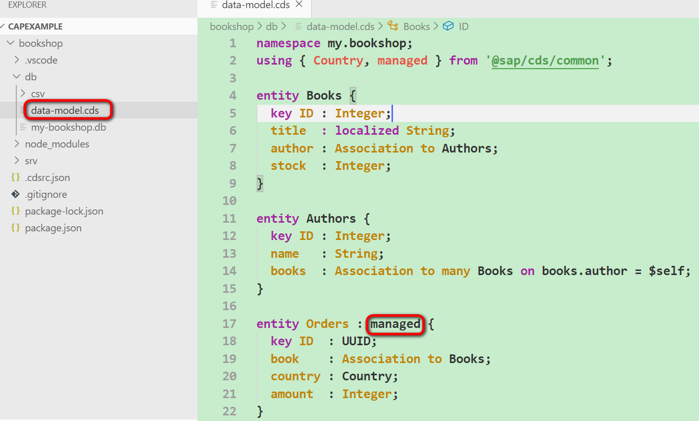Select the bookshop folder name in explorer

pyautogui.click(x=41, y=43)
